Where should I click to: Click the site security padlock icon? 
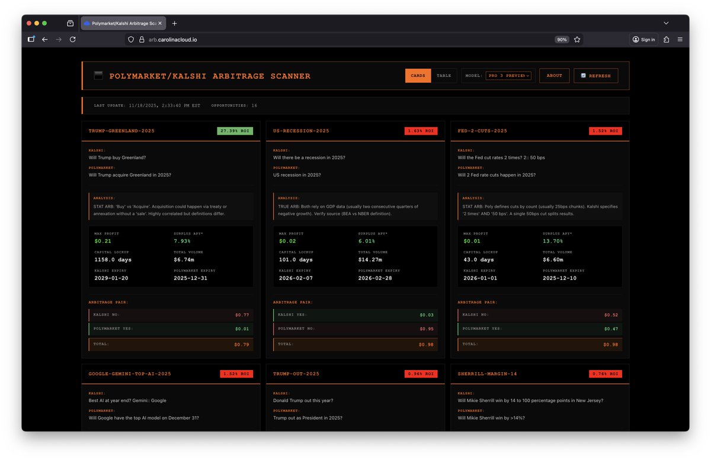pyautogui.click(x=142, y=40)
